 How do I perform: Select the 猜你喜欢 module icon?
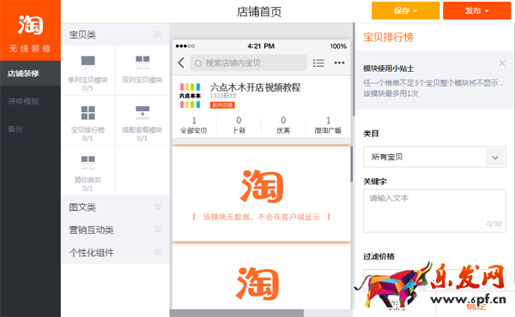88,163
